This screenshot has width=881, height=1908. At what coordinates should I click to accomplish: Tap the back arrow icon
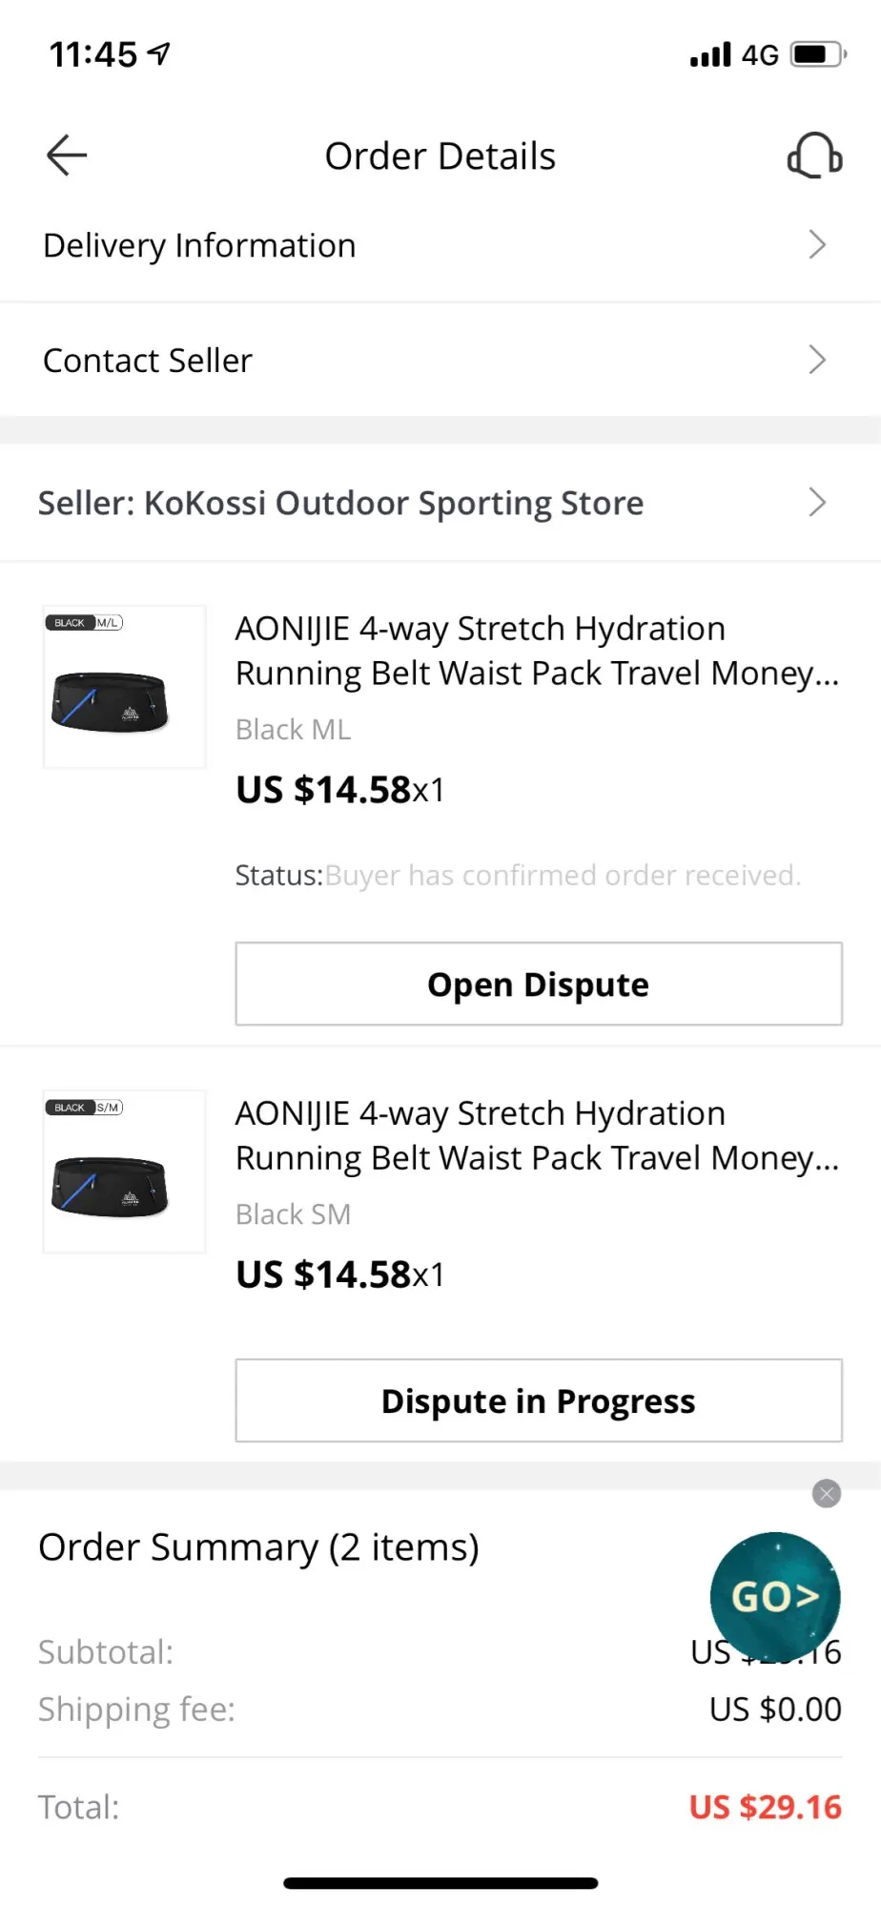tap(67, 156)
